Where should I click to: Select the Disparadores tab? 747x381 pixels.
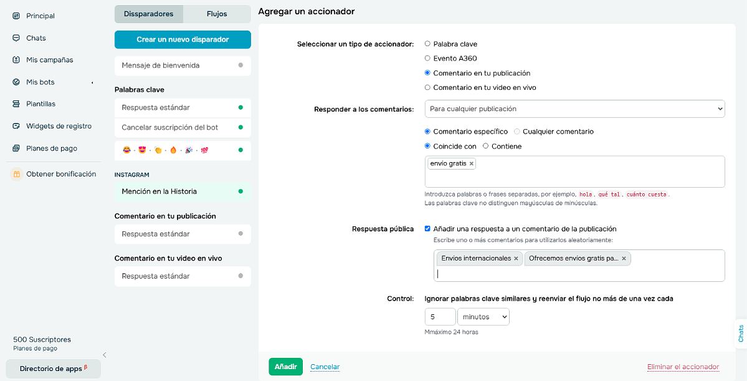(x=148, y=13)
